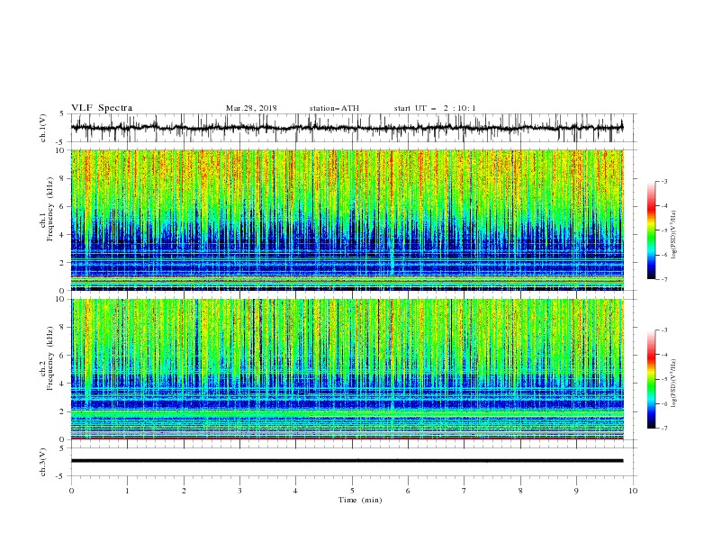713x551 pixels.
Task: Click the "-3" tick on ch.2 colorbar
Action: pos(663,330)
